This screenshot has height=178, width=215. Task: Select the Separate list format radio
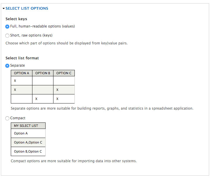[x=7, y=66]
